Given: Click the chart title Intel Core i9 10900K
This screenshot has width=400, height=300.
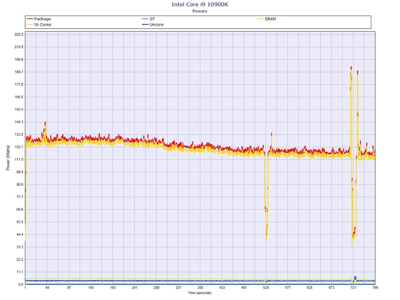Looking at the screenshot, I should tap(200, 4).
